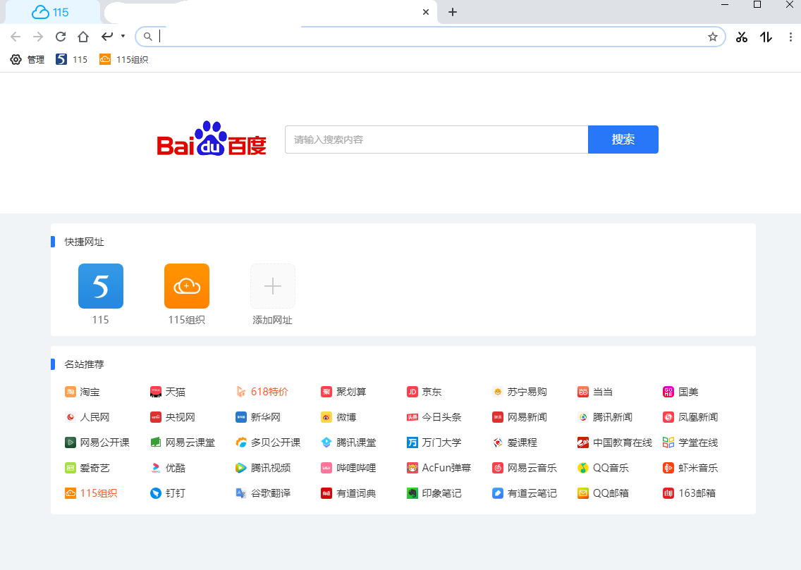Click the blue 搜索 button
Image resolution: width=801 pixels, height=570 pixels.
(623, 140)
